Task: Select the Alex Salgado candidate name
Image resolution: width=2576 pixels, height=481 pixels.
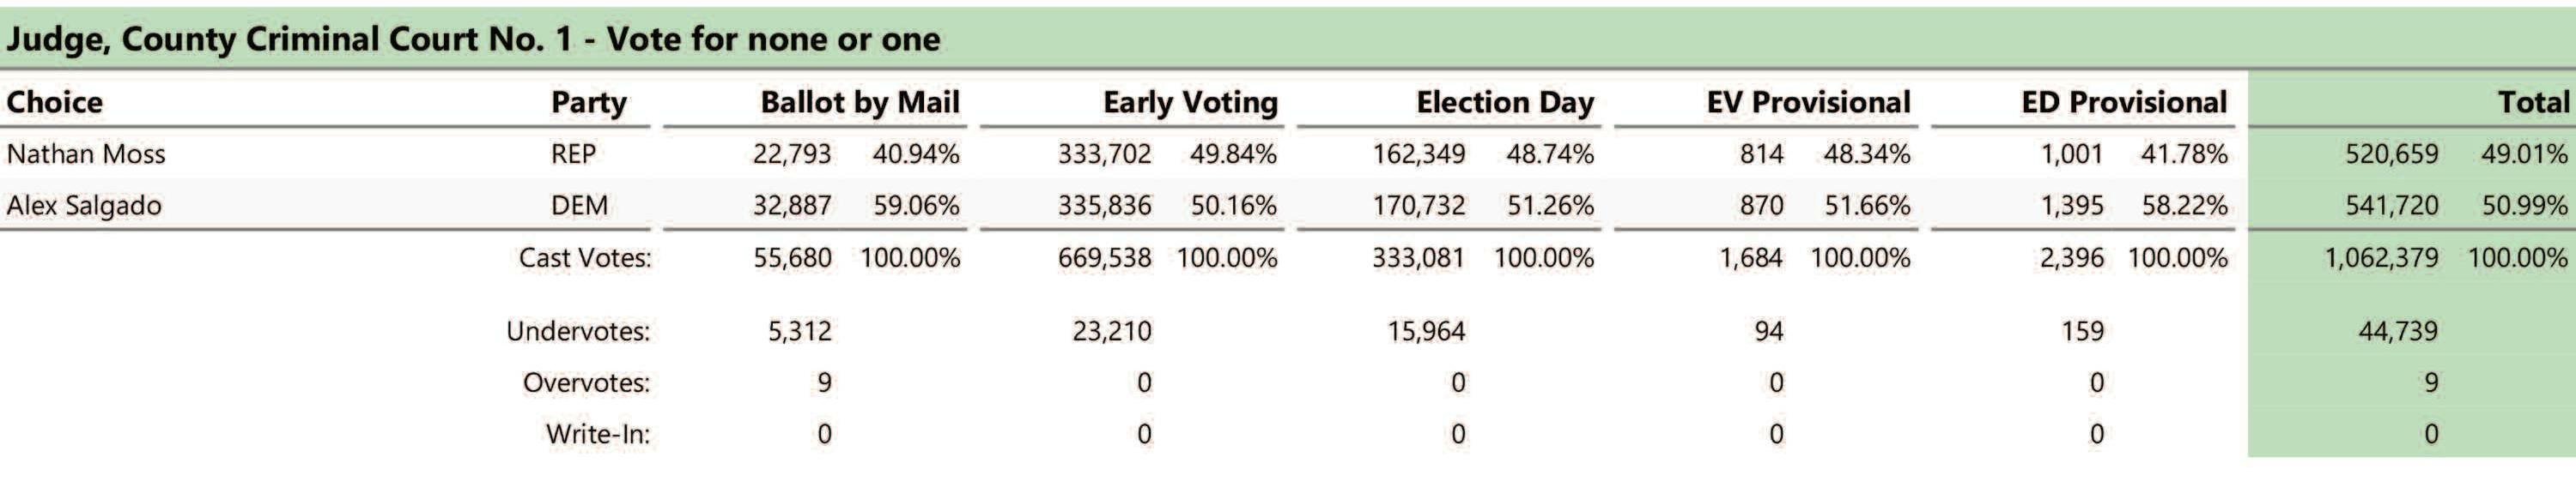Action: pos(84,206)
